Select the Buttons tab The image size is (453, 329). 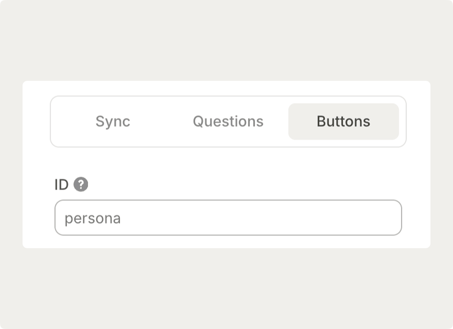343,121
